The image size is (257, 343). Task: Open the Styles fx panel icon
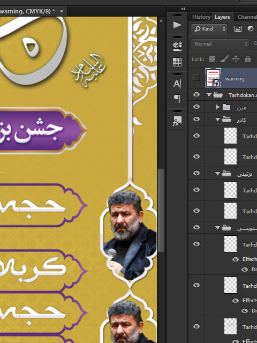[x=177, y=121]
